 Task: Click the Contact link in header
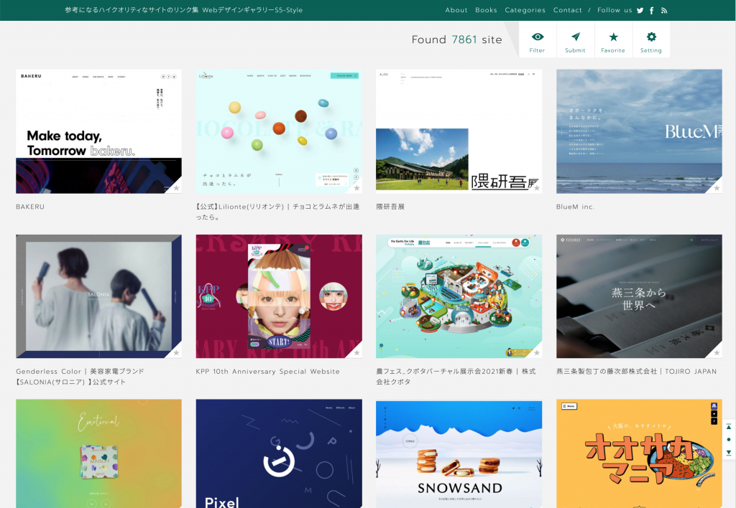point(568,10)
